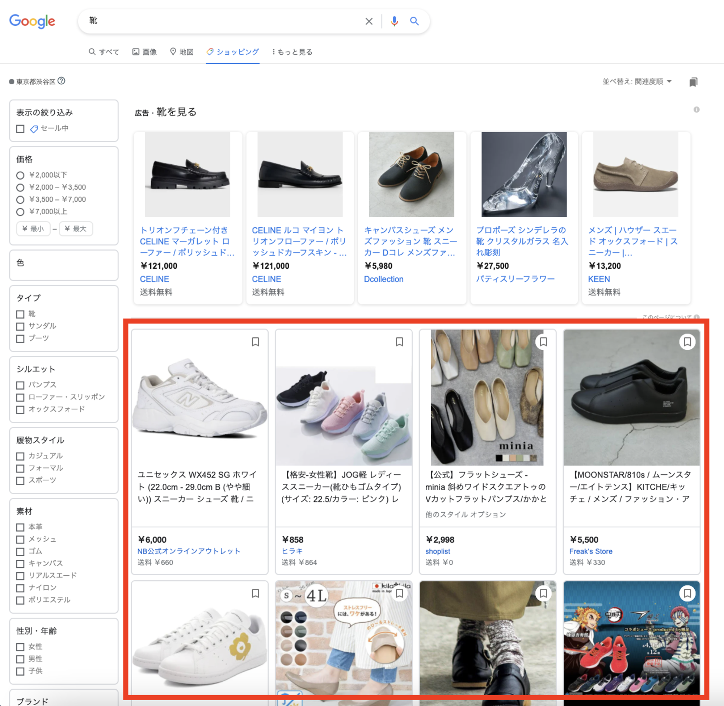Open the KEEN store link
This screenshot has width=724, height=706.
tap(599, 279)
